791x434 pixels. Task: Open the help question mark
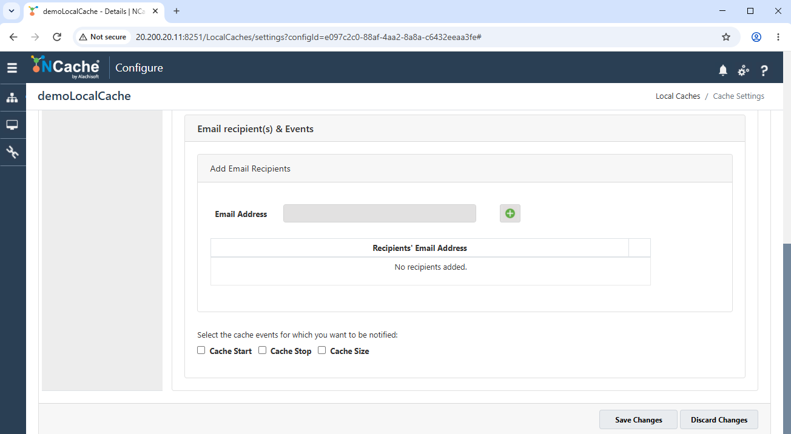[764, 70]
